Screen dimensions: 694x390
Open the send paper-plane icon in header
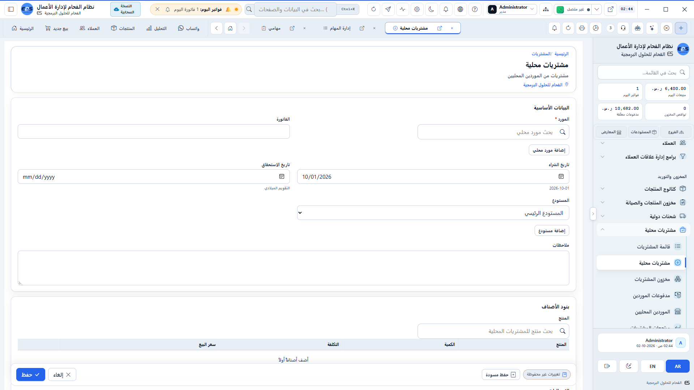[388, 9]
